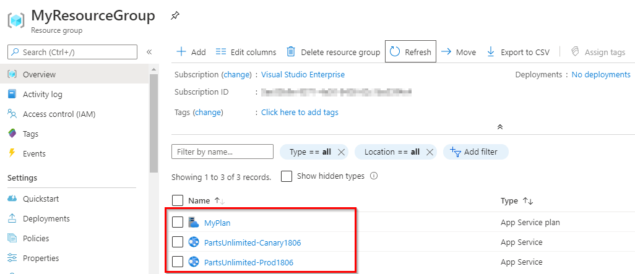The height and width of the screenshot is (274, 635).
Task: Click the MyResourceGroup cube icon
Action: pos(16,20)
